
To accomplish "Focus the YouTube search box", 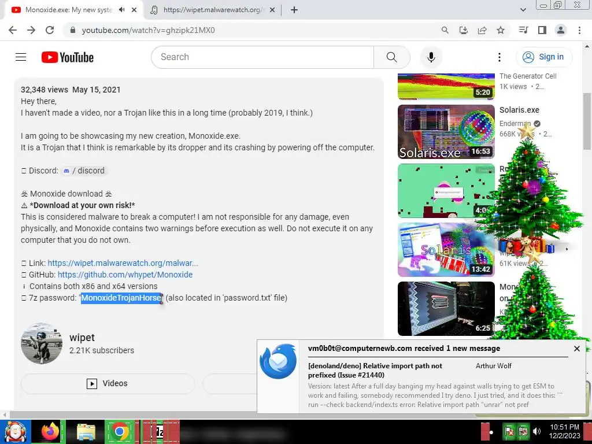I will click(x=262, y=57).
